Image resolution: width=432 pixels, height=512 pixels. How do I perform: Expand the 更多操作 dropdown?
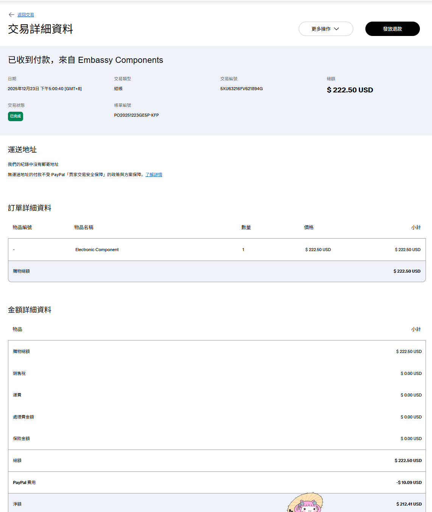coord(326,29)
